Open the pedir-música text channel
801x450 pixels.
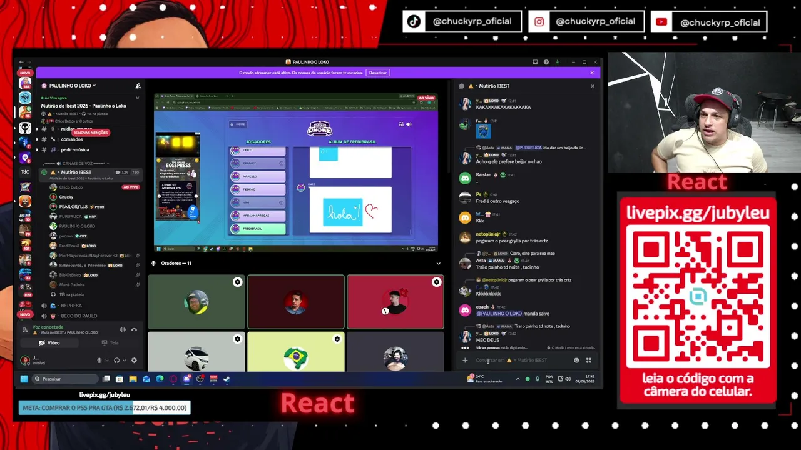[75, 149]
